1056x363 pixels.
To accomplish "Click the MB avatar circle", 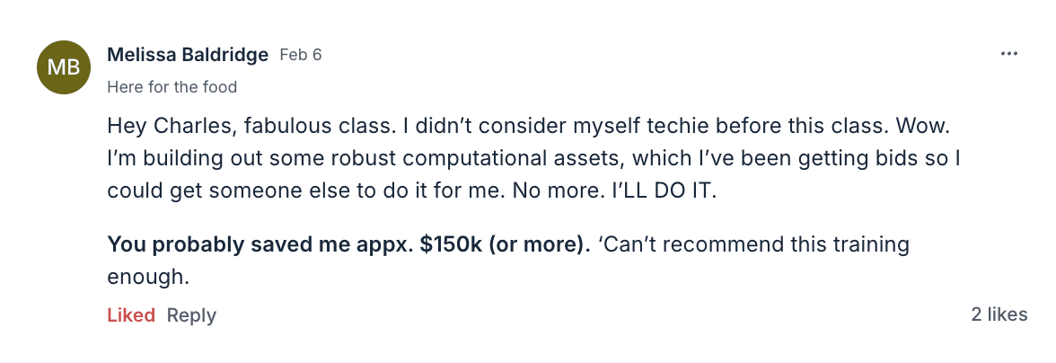I will point(64,68).
